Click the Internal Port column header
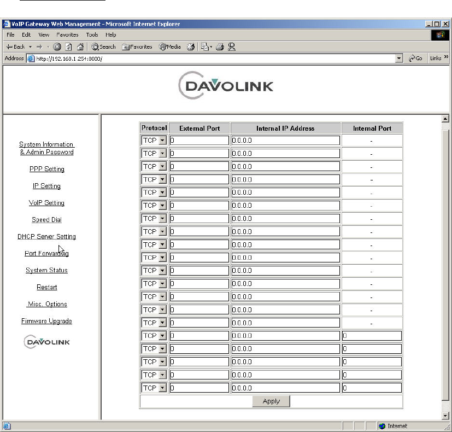The height and width of the screenshot is (432, 452). [x=372, y=129]
